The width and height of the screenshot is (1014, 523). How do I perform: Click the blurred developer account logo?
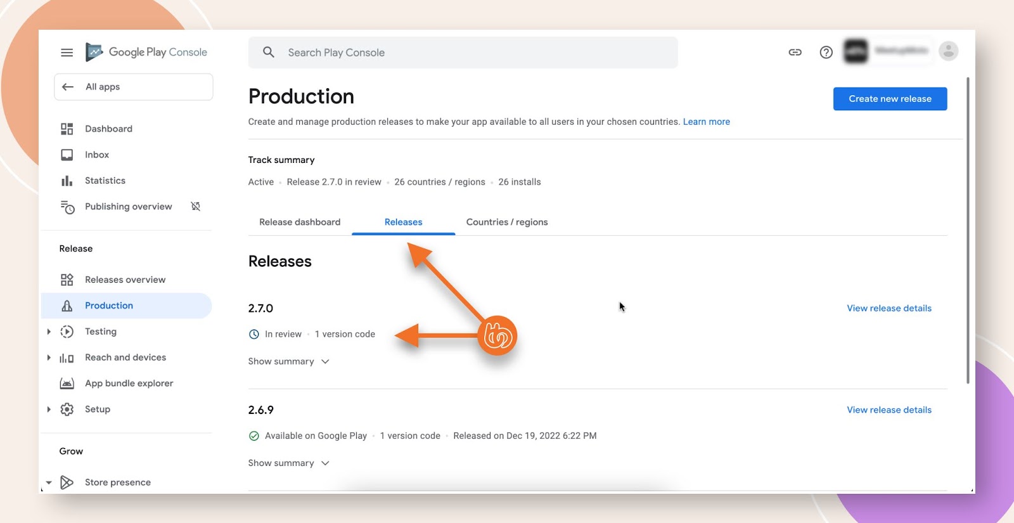856,51
